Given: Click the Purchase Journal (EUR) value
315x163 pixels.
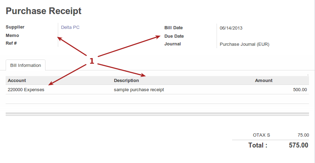Looking at the screenshot, I should click(244, 44).
